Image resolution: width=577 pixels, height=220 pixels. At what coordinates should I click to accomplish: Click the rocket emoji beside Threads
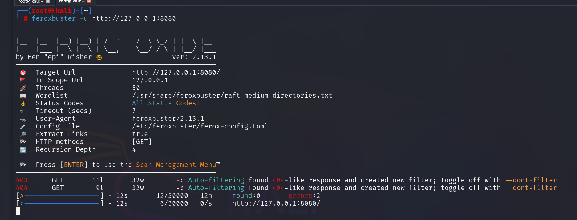pyautogui.click(x=23, y=88)
